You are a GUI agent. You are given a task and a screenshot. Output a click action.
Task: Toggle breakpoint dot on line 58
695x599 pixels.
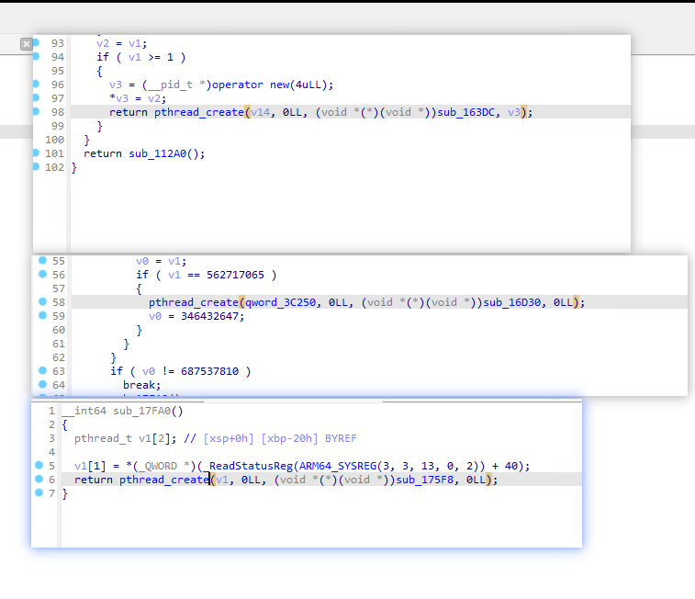click(x=42, y=301)
